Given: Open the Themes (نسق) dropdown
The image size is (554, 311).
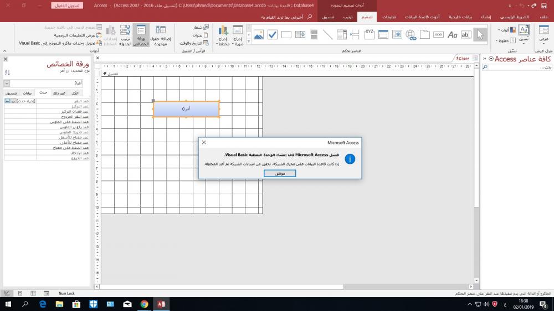Looking at the screenshot, I should (x=524, y=35).
